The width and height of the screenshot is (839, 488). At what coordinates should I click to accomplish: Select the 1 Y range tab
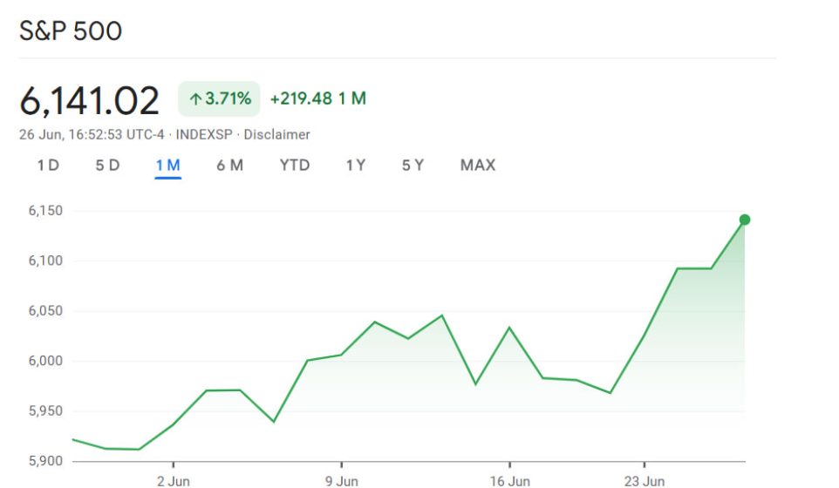pyautogui.click(x=356, y=166)
